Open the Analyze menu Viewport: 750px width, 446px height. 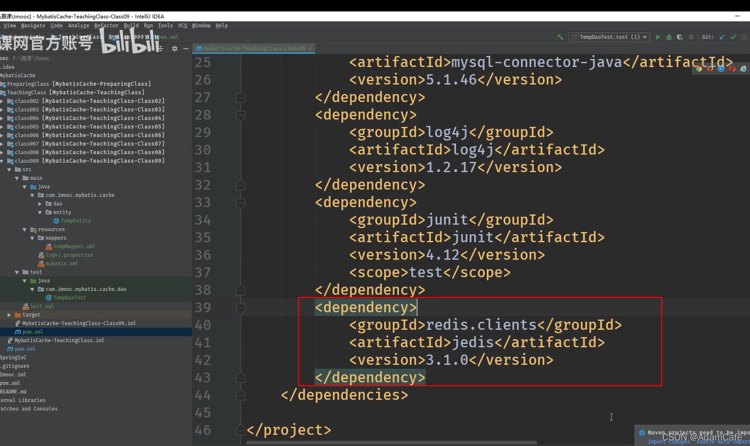(79, 25)
